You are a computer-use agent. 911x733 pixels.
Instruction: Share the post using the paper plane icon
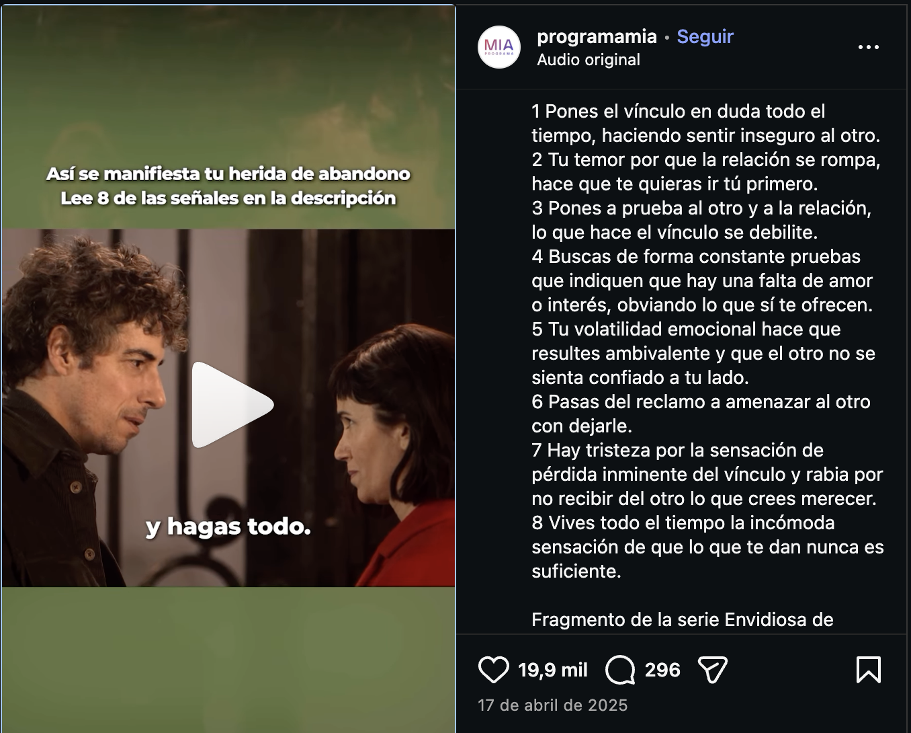(713, 670)
